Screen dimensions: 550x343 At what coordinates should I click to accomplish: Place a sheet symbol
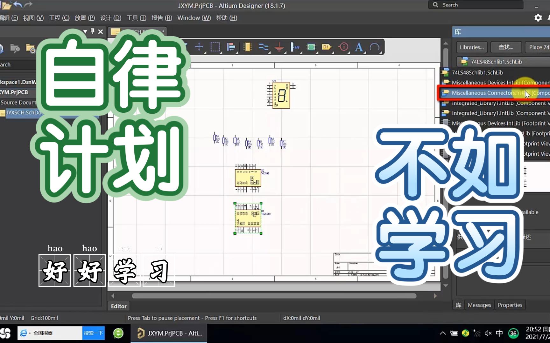tap(311, 47)
